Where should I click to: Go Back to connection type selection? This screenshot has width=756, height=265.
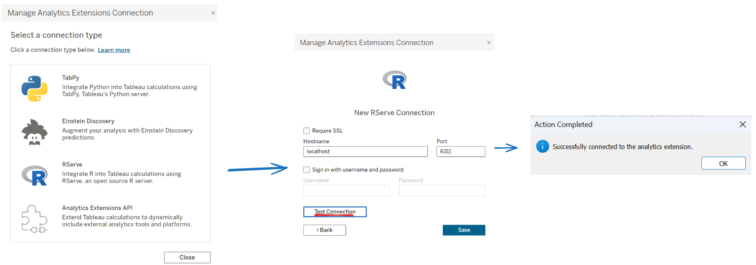[325, 230]
